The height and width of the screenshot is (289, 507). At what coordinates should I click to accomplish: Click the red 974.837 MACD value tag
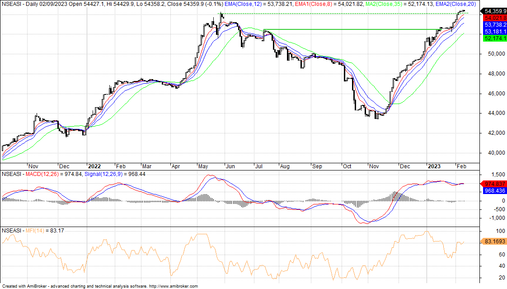pos(494,184)
